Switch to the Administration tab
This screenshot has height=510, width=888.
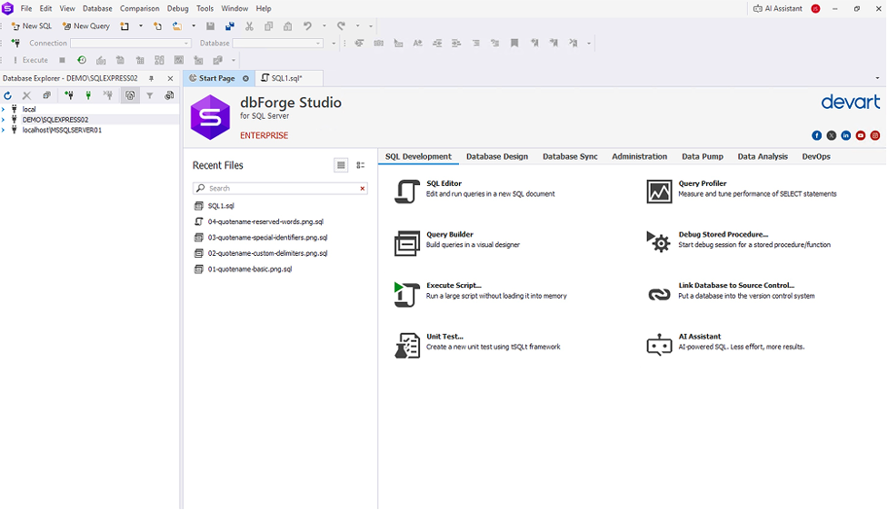click(639, 157)
